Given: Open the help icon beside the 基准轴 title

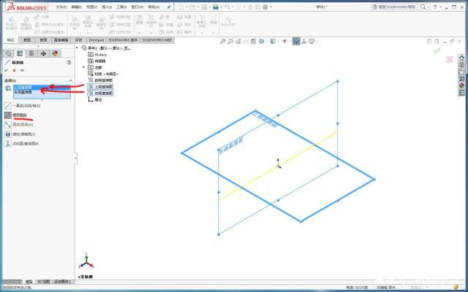Looking at the screenshot, I should 69,63.
